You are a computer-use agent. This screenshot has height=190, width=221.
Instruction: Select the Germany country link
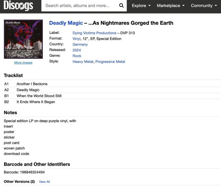pyautogui.click(x=80, y=44)
